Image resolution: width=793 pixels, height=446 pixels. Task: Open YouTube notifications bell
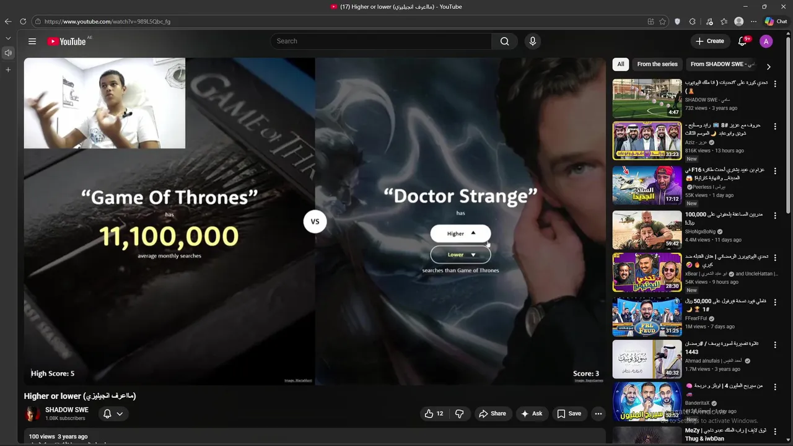[x=742, y=42]
